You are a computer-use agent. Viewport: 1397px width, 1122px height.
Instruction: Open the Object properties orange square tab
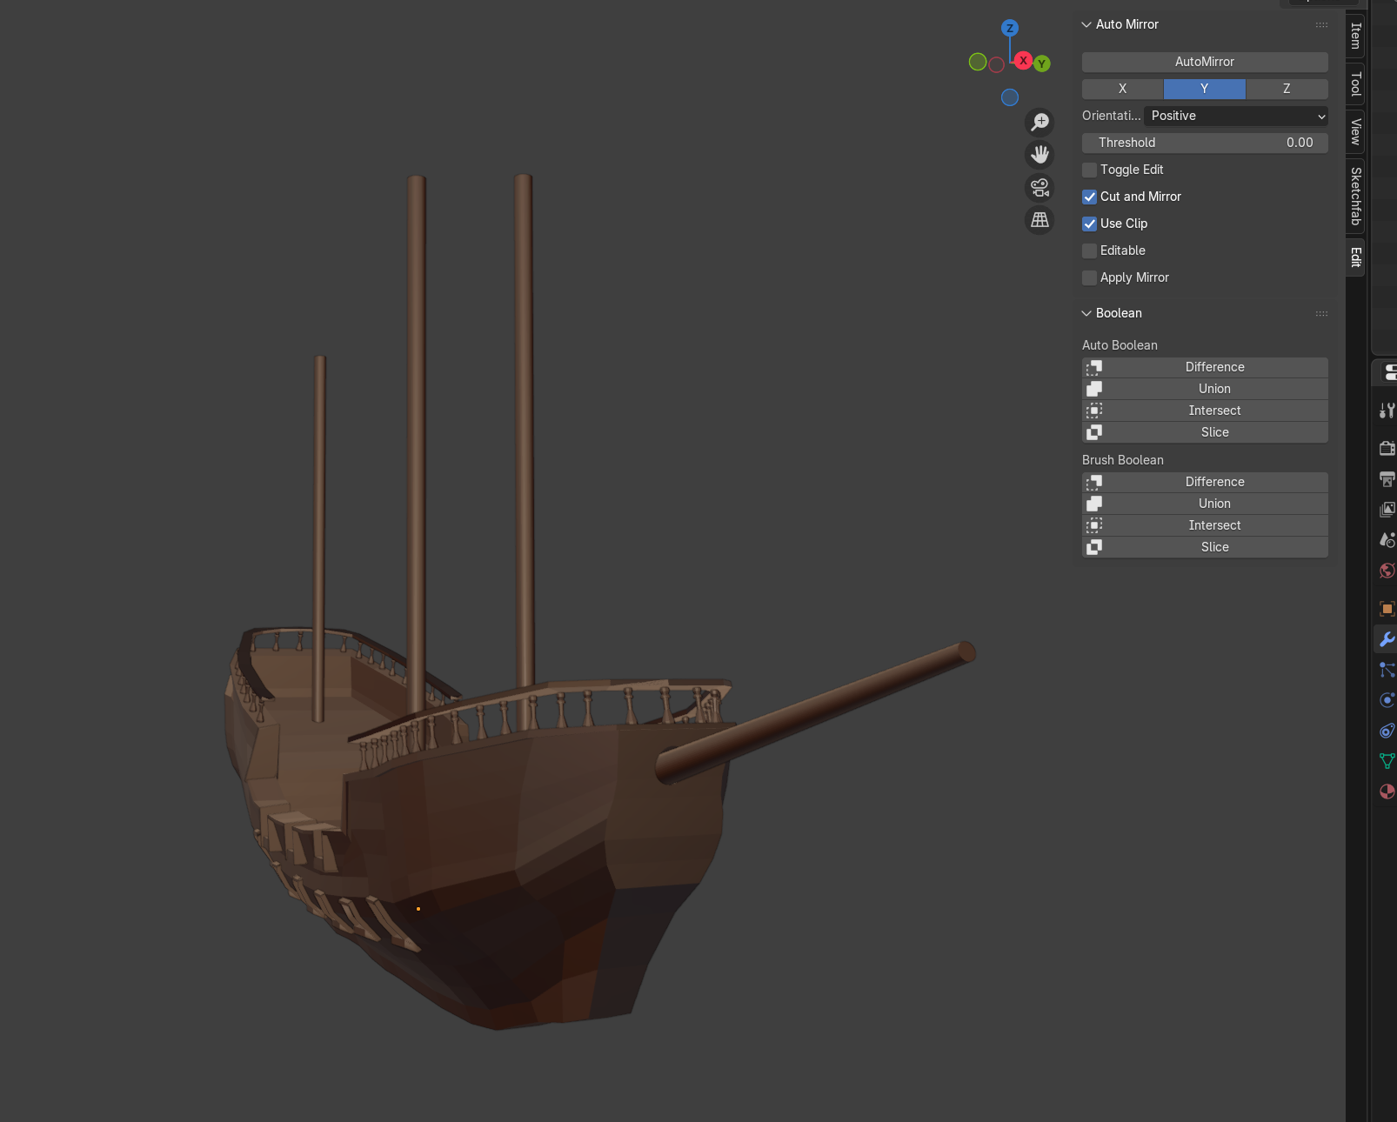coord(1387,609)
